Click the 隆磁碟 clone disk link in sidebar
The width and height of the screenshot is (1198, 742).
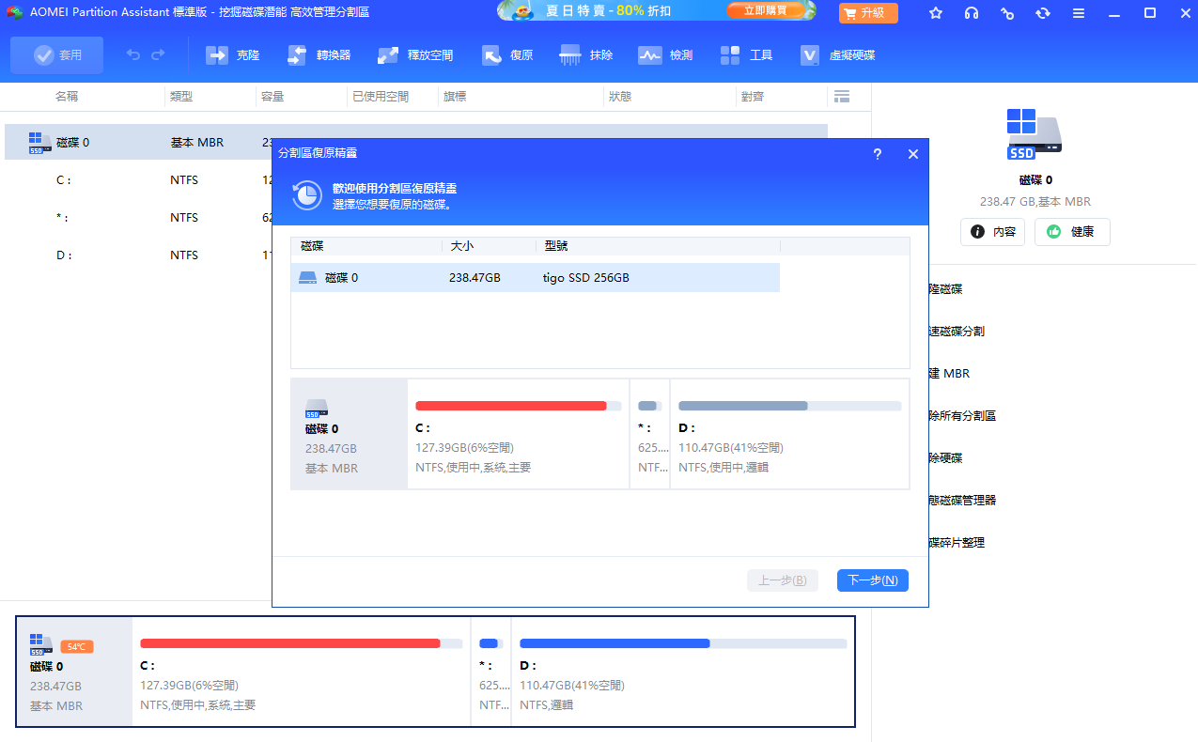(x=945, y=289)
